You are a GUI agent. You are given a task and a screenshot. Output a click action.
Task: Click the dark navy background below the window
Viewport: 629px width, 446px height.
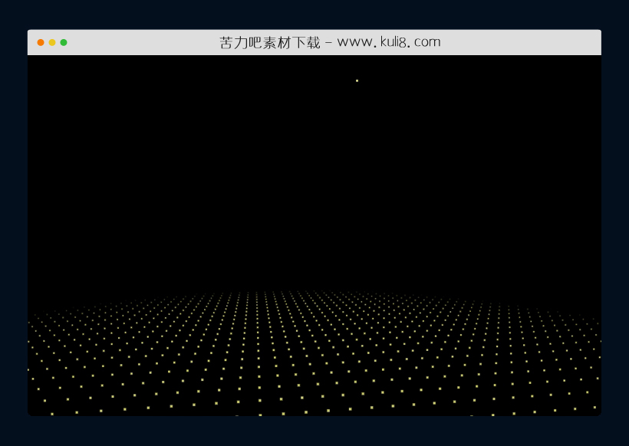point(314,431)
